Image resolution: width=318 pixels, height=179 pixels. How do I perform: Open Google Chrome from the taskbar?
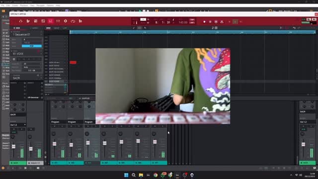tap(156, 175)
